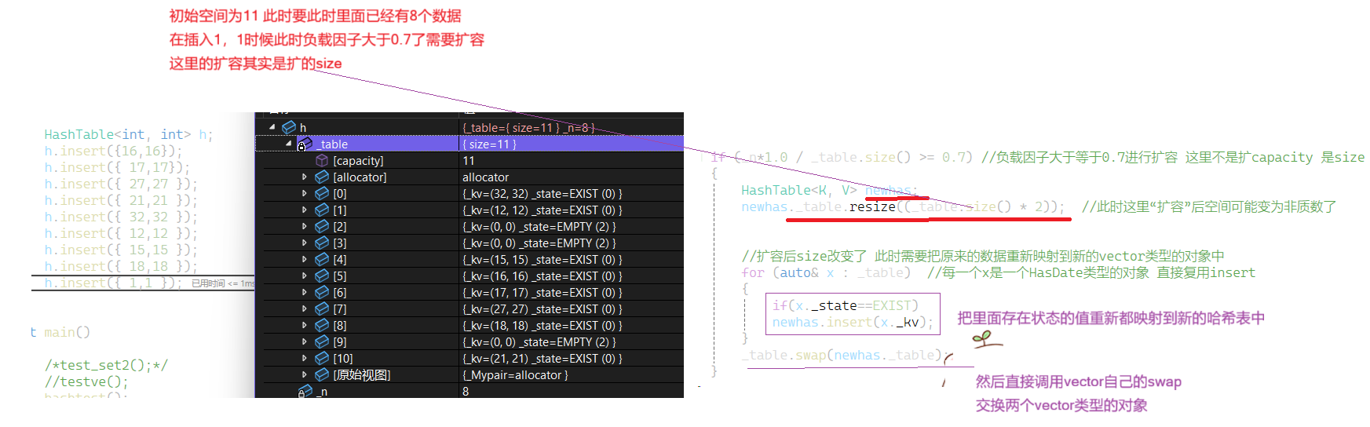Expand the [原始视图] raw view node

tap(305, 374)
